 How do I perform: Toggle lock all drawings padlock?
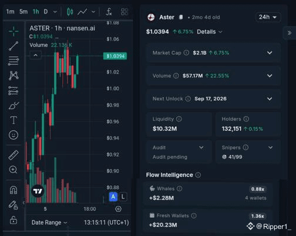tap(14, 220)
